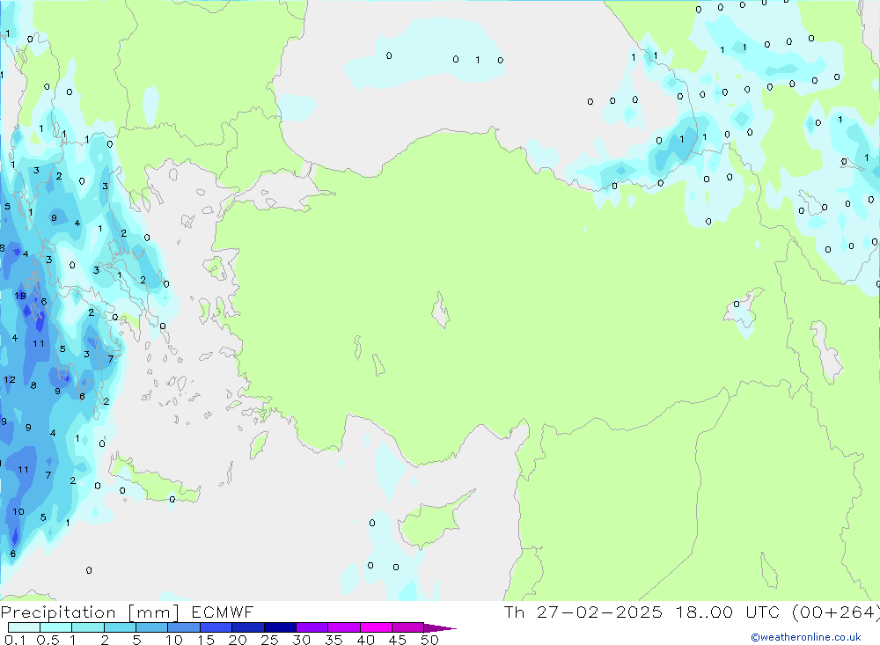
Task: Click the 'ECMWF' model label
Action: 223,612
